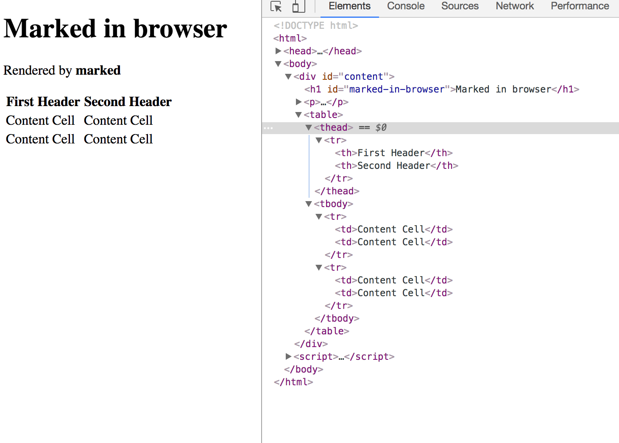This screenshot has width=619, height=443.
Task: Open the Performance tab
Action: 579,6
